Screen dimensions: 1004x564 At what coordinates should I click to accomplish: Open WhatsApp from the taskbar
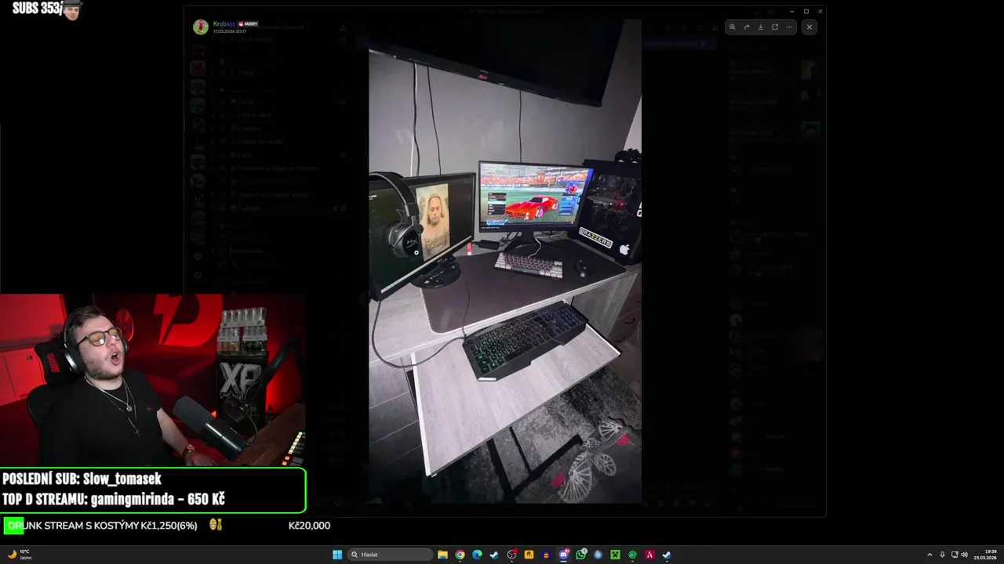[x=580, y=555]
